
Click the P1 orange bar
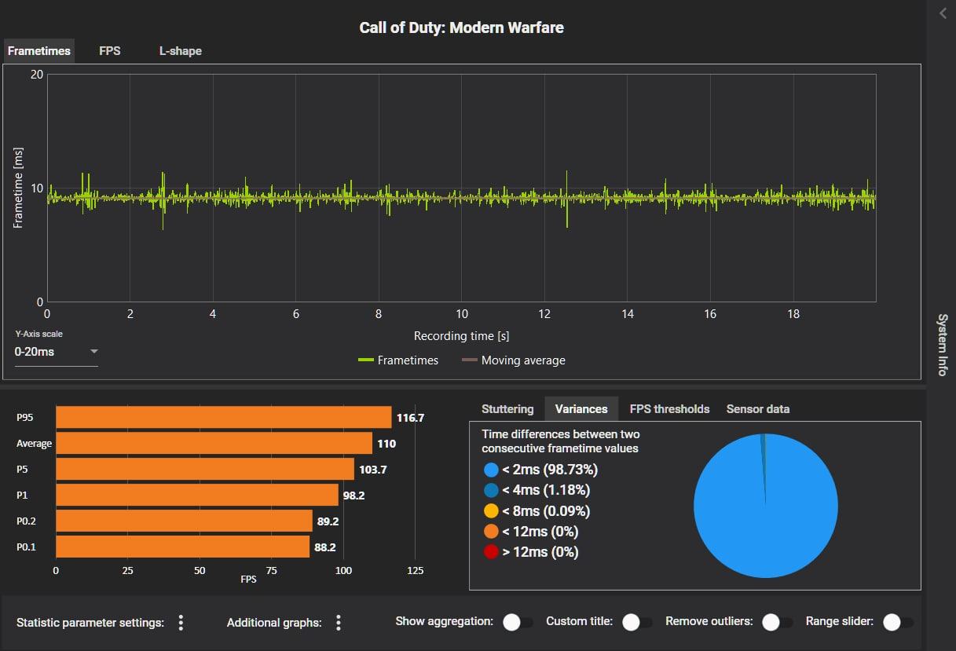pyautogui.click(x=197, y=495)
